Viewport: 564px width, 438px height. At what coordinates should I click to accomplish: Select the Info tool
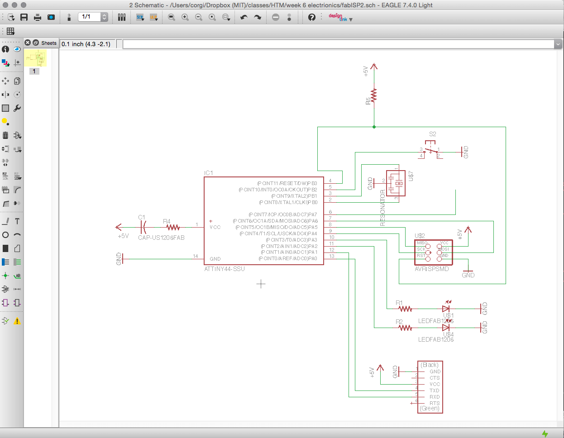click(x=5, y=49)
